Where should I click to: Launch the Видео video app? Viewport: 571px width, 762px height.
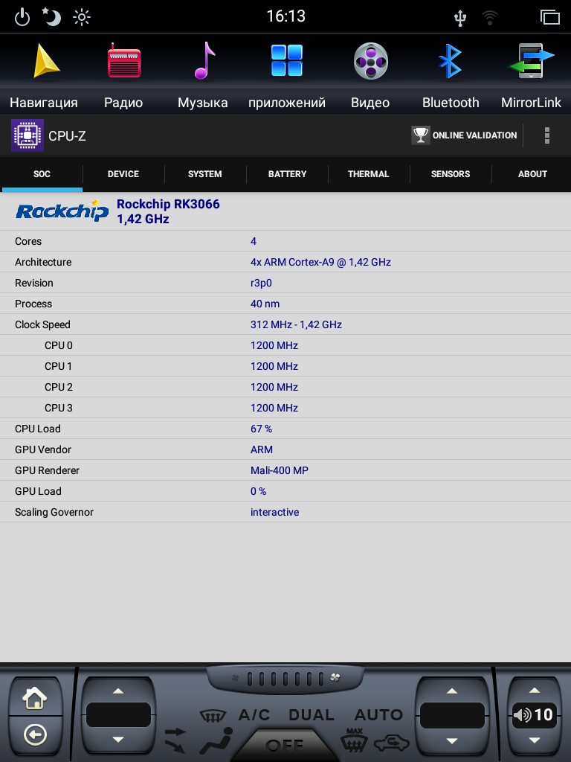coord(370,75)
